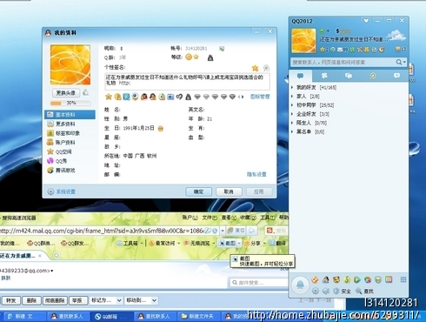Open QQ main menu penguin button
Viewport: 426px width, 322px height.
click(x=300, y=285)
